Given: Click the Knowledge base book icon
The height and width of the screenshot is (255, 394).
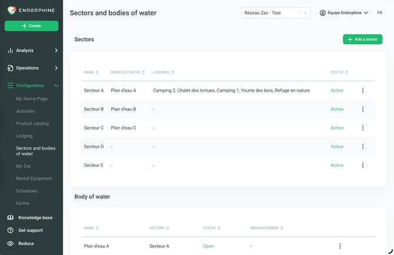Looking at the screenshot, I should pyautogui.click(x=11, y=217).
